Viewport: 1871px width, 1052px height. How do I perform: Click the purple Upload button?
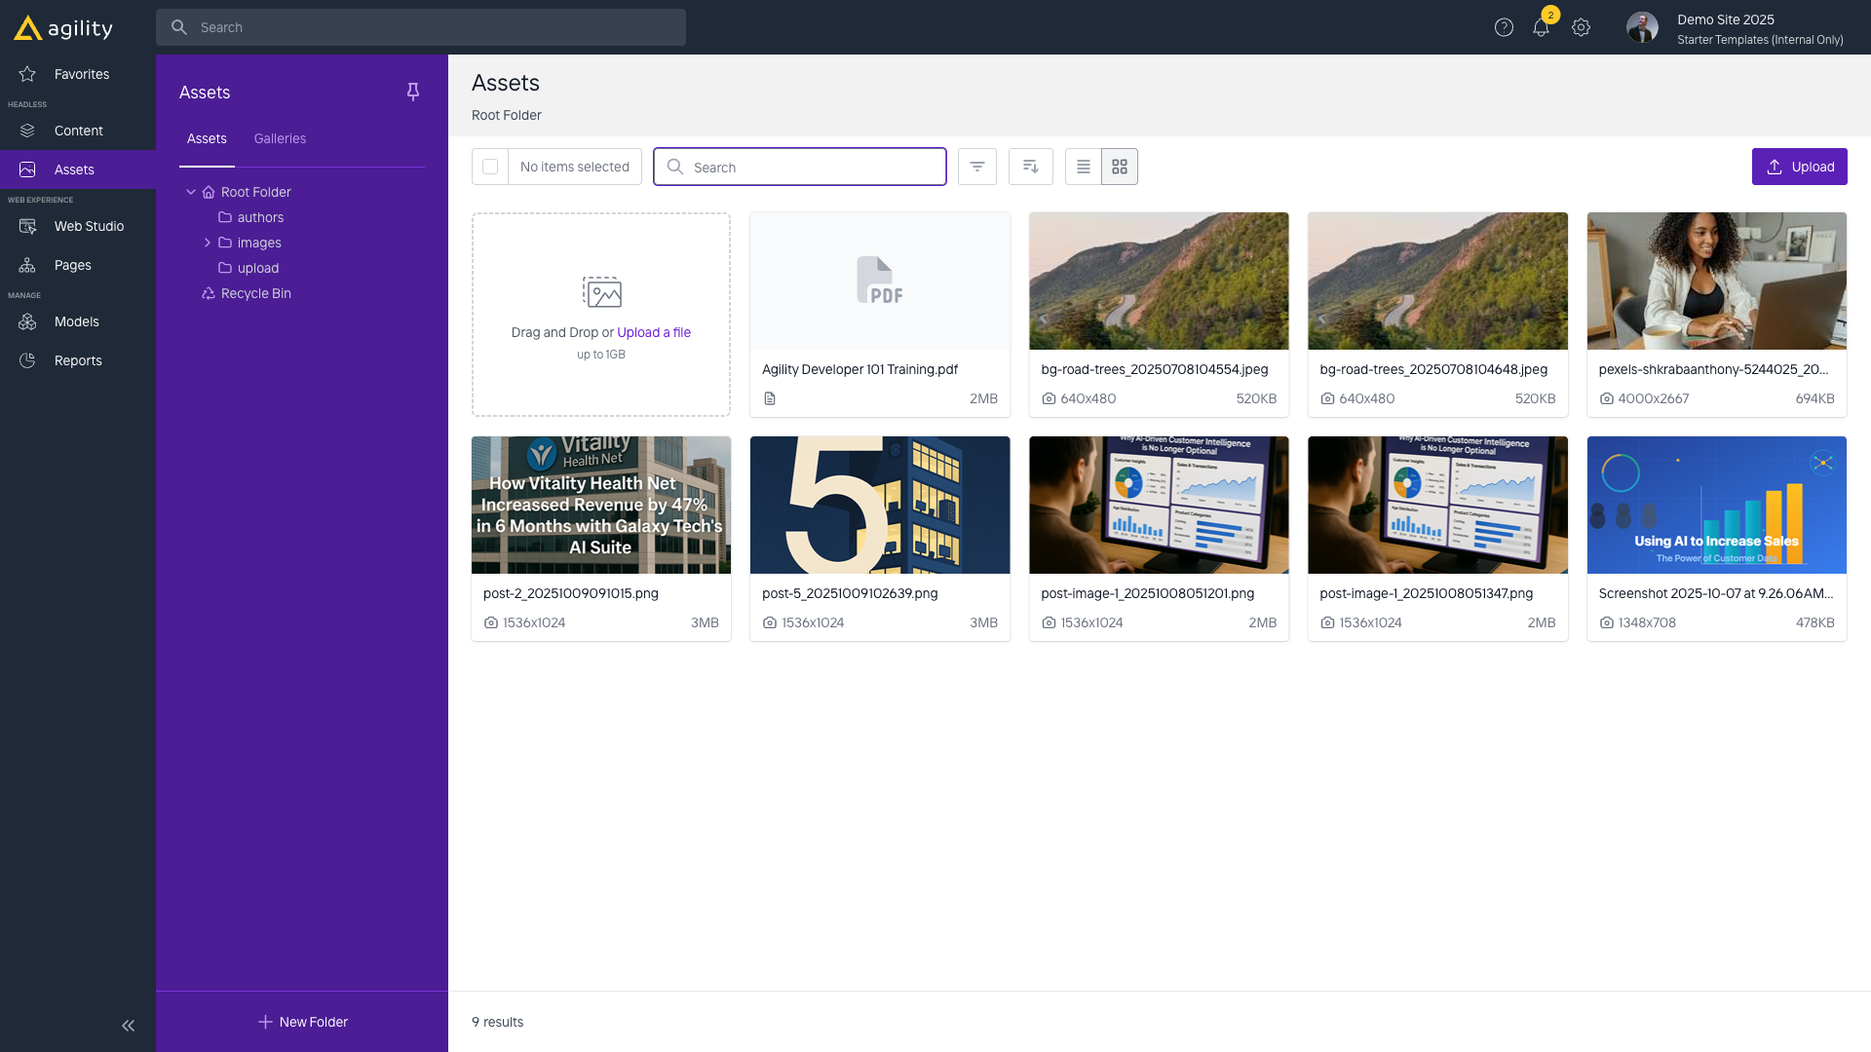click(1799, 167)
